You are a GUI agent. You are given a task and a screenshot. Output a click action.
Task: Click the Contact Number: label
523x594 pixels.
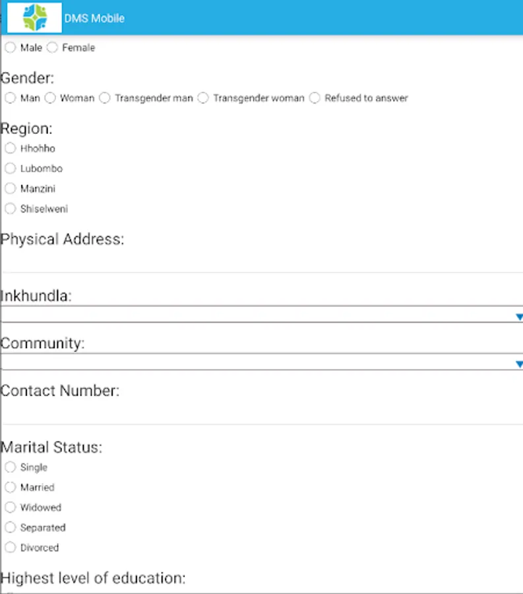[x=60, y=391]
